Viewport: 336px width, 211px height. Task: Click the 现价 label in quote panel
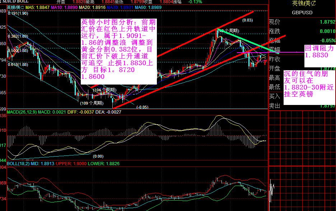click(x=275, y=22)
